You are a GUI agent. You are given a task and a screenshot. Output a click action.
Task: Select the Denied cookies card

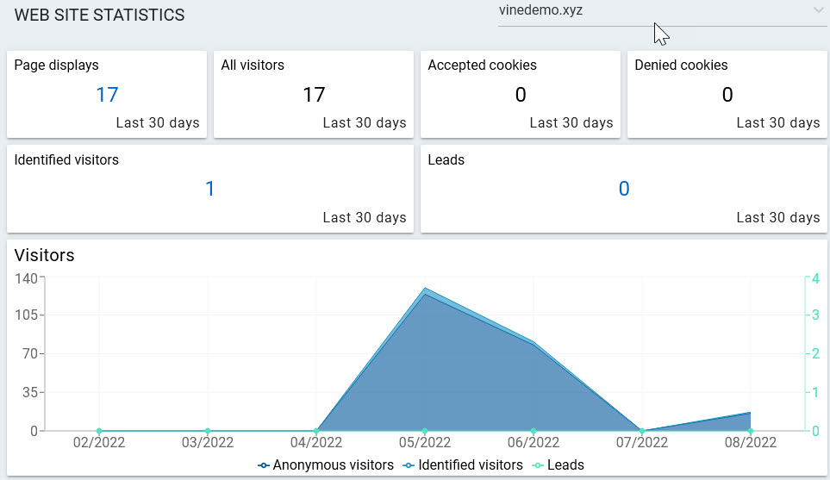(727, 94)
